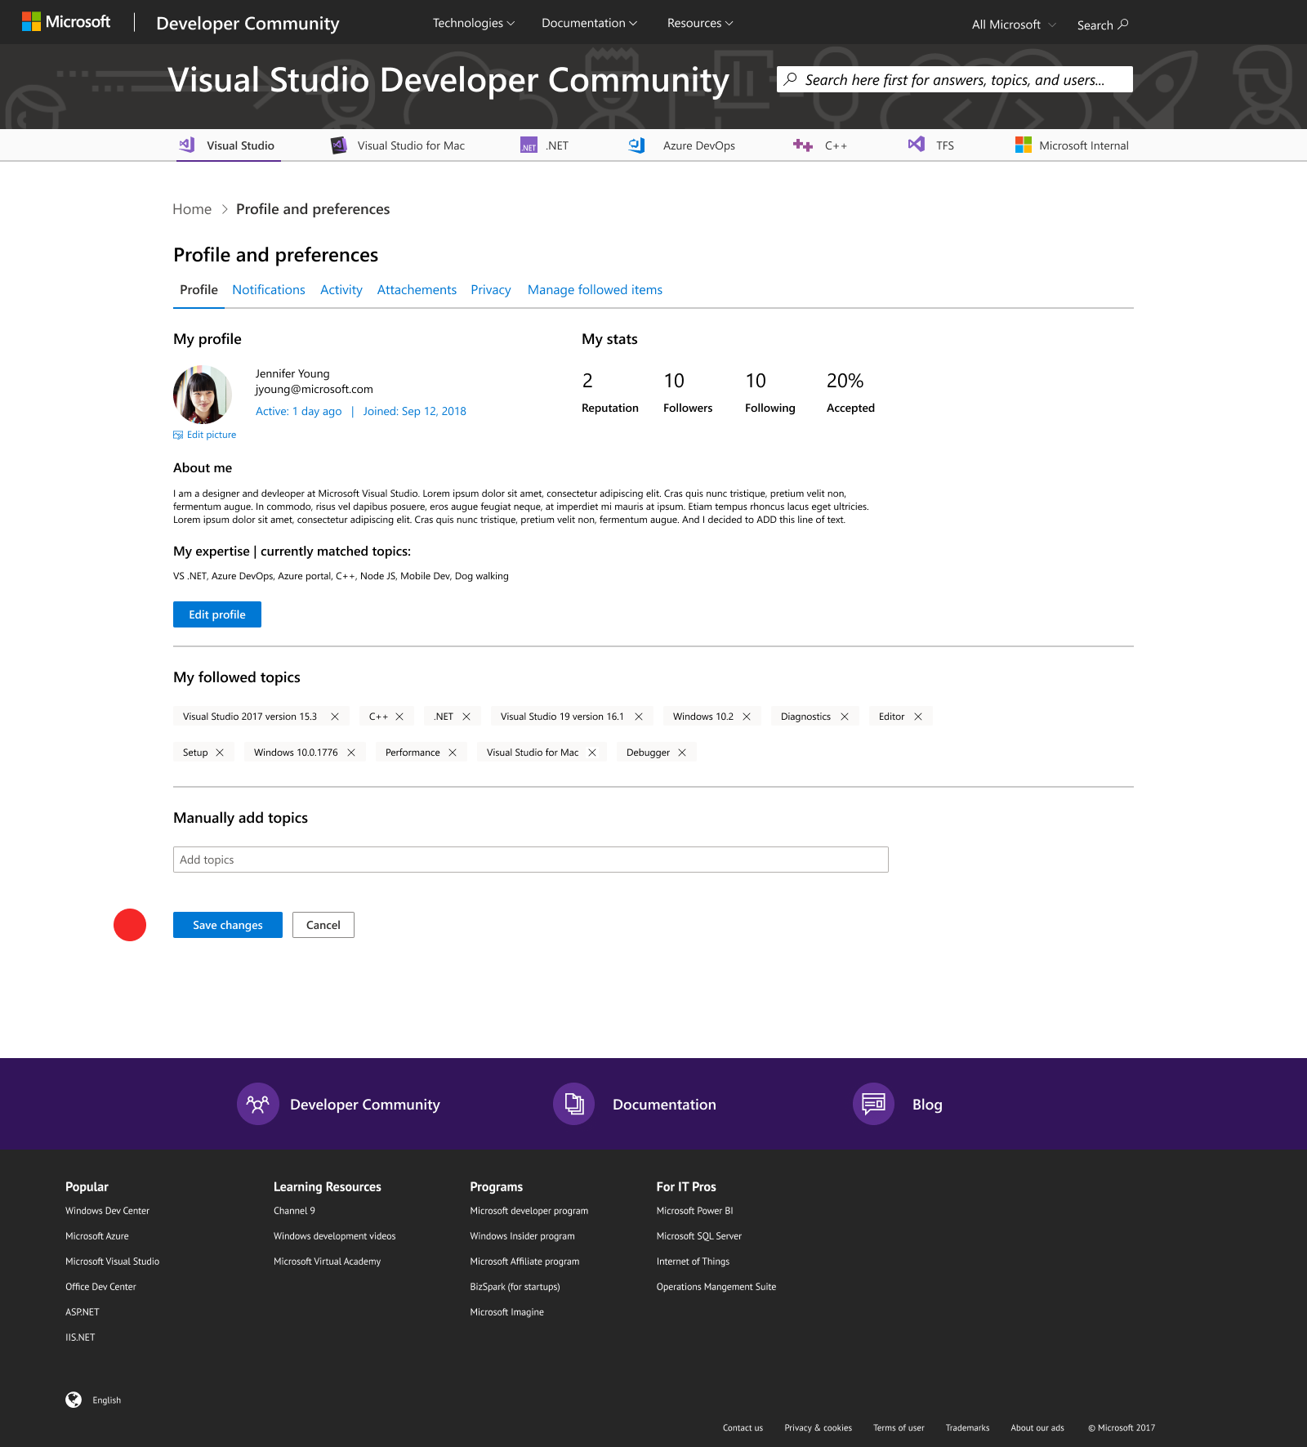
Task: Open Contact us footer link
Action: pyautogui.click(x=743, y=1428)
